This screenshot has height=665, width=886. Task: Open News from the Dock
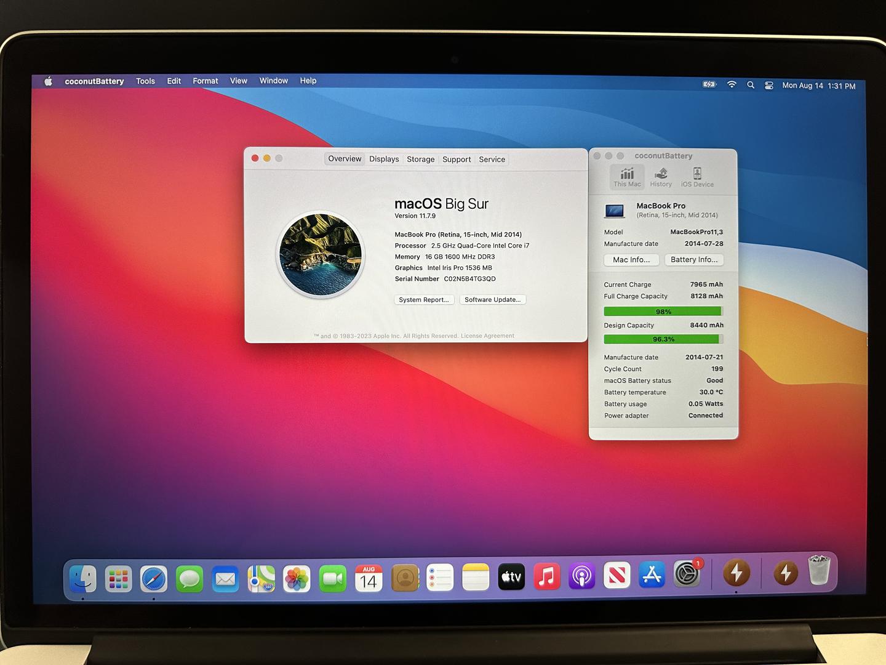click(617, 576)
